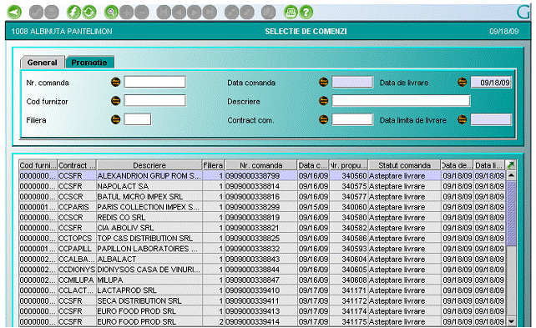Select TOP C&S DISTRIBUTION SRL row

tap(262, 238)
